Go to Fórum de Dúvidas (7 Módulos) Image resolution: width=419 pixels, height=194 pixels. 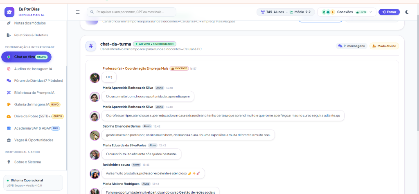point(38,81)
